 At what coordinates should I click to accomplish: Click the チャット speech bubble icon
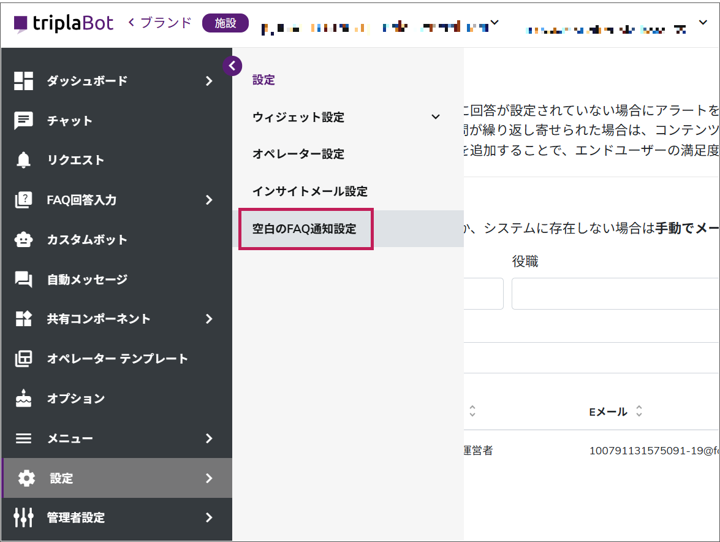[23, 121]
